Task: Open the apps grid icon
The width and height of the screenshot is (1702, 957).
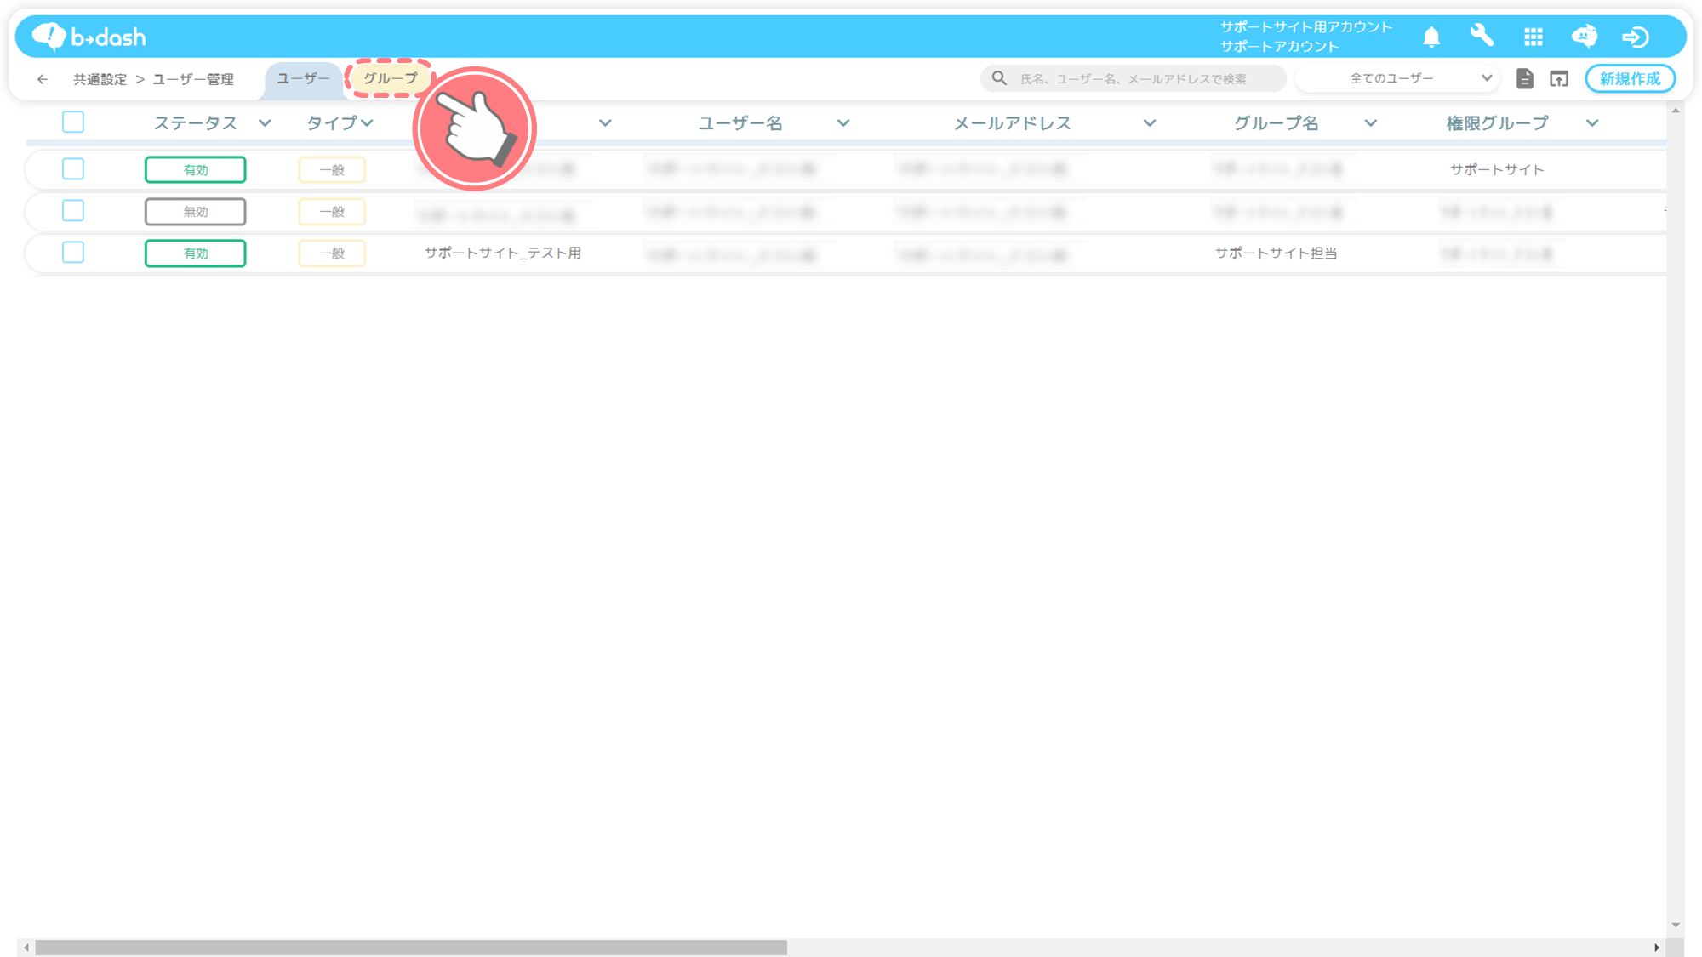Action: (x=1534, y=37)
